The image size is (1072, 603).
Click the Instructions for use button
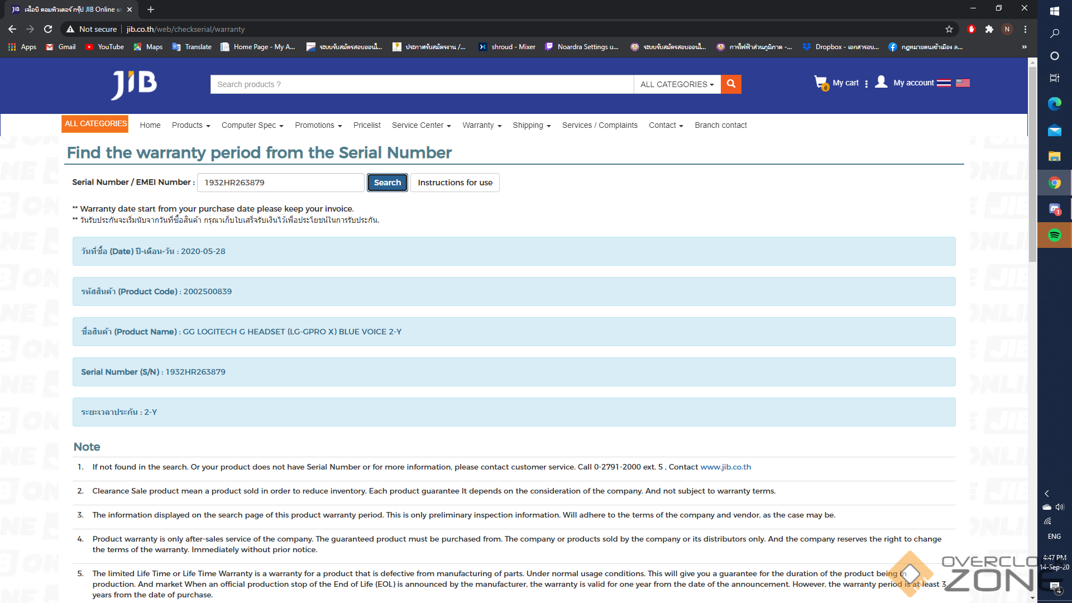coord(454,183)
